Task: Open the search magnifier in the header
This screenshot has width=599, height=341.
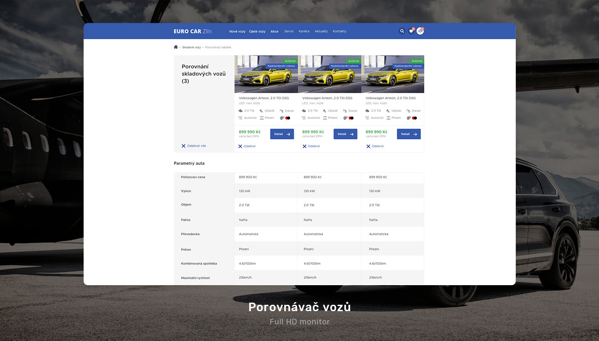Action: click(x=402, y=31)
